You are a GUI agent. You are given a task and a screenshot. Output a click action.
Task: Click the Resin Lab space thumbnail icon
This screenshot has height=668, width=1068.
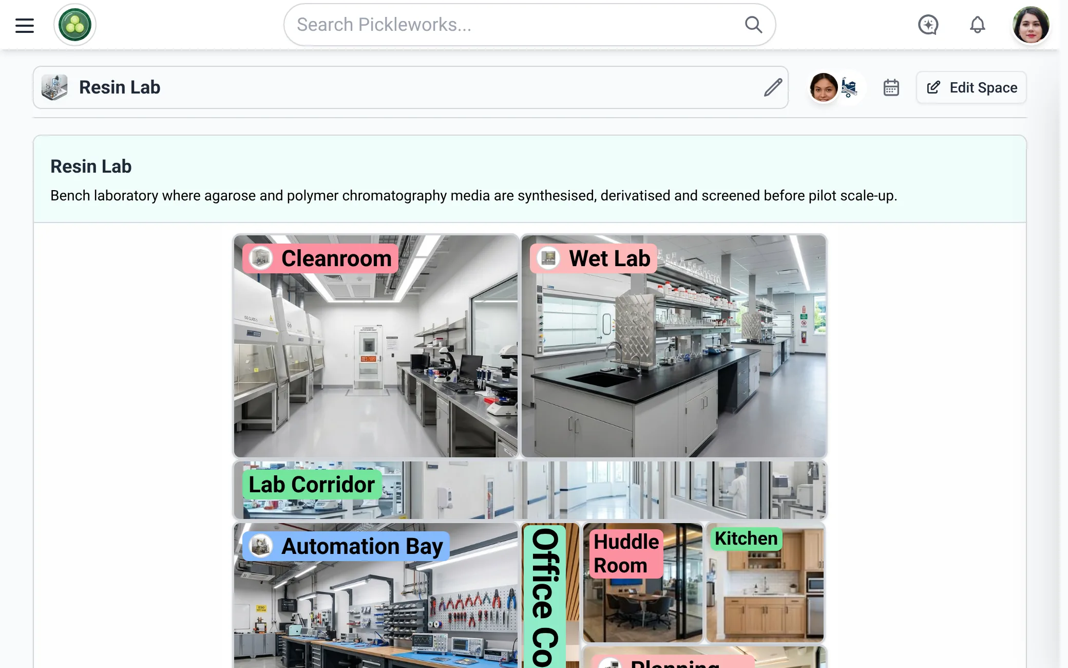[x=54, y=87]
